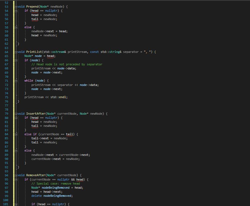Click the Prepend function name
This screenshot has width=250, height=206.
[x=32, y=7]
